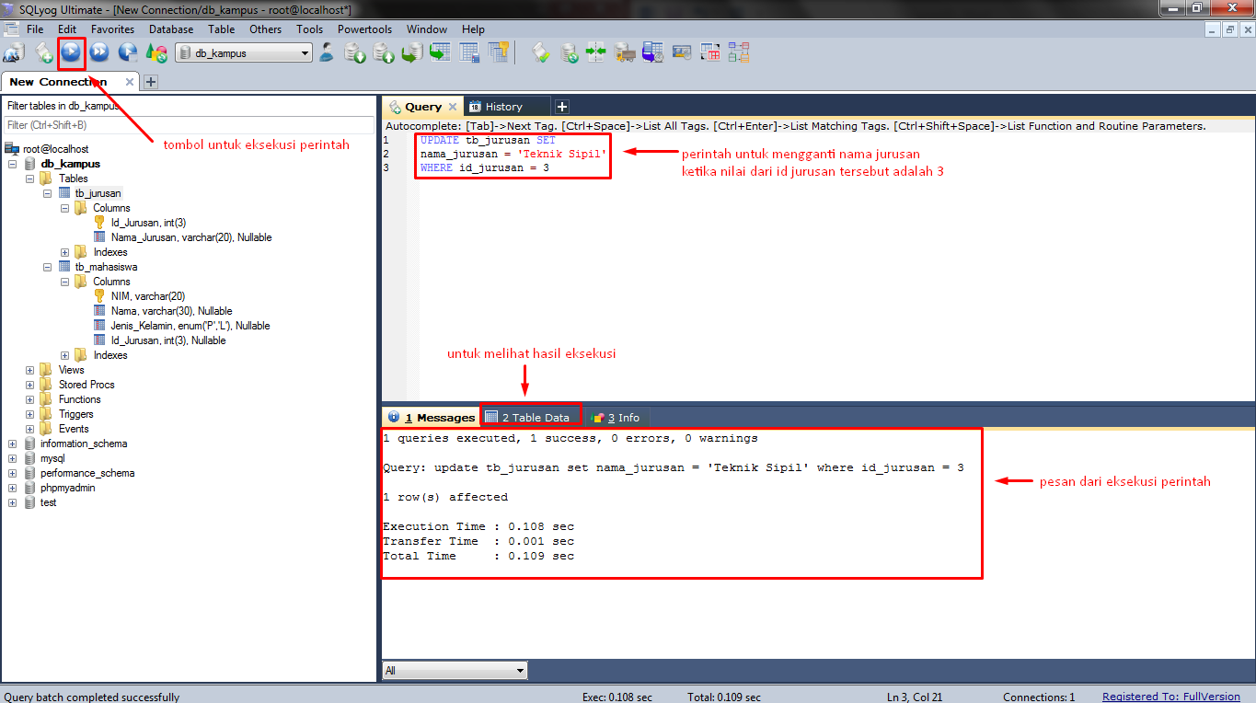Collapse the tb_jurusan Columns folder
The image size is (1256, 703).
pyautogui.click(x=64, y=208)
